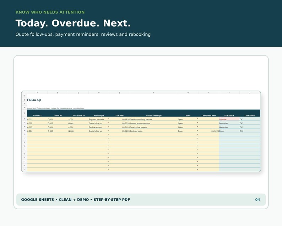Screen dimensions: 282x226
Task: Select the State table header
Action: click(188, 116)
